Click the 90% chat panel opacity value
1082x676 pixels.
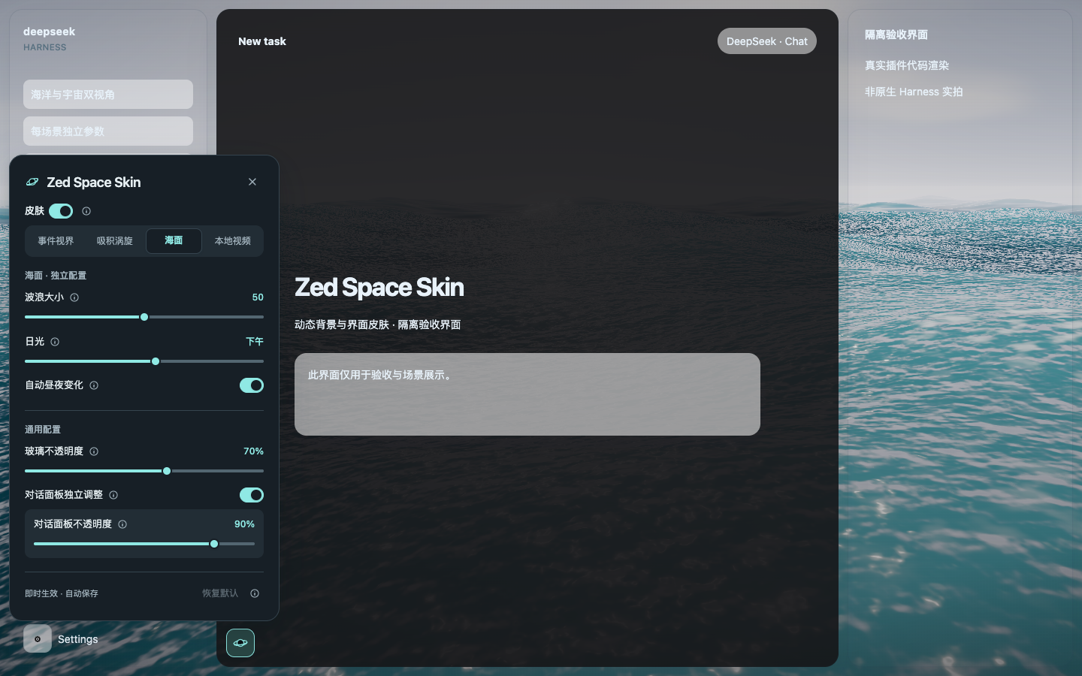(244, 524)
